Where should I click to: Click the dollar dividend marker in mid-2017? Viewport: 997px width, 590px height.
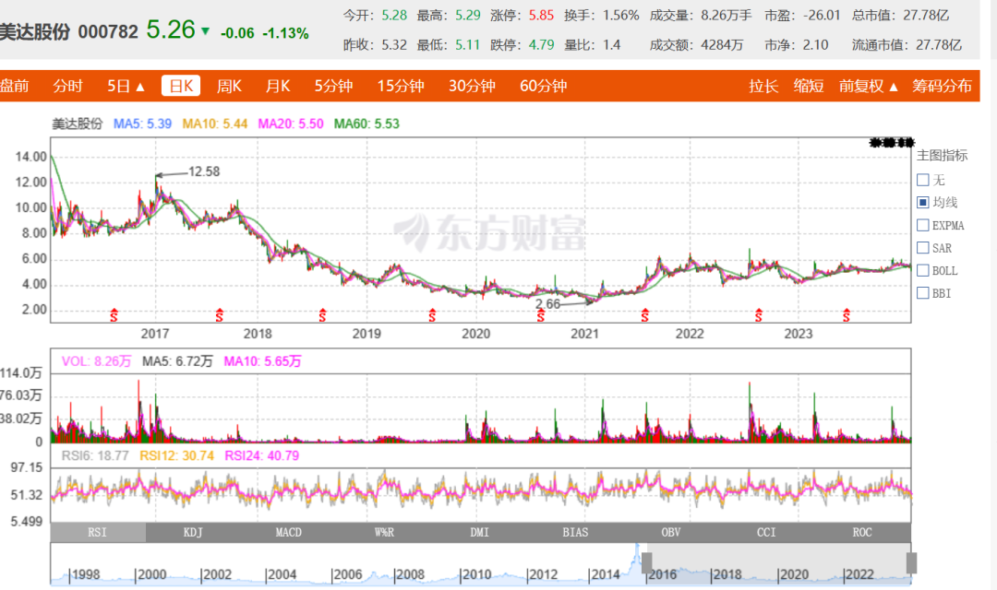coord(220,315)
